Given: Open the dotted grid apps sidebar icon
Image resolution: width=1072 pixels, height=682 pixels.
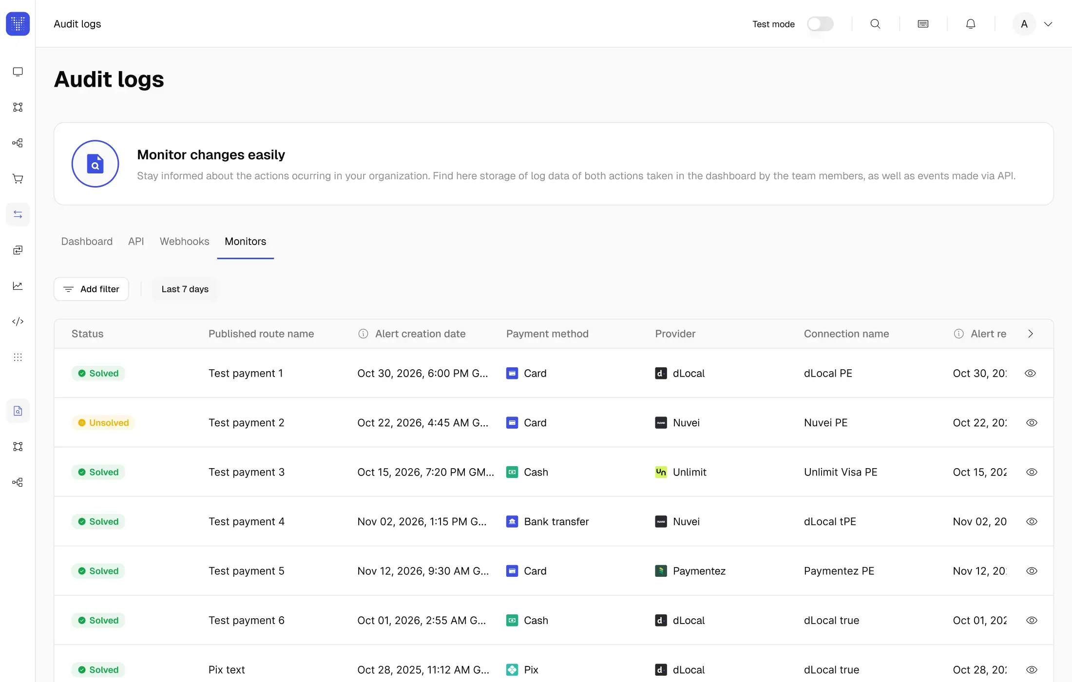Looking at the screenshot, I should 18,357.
